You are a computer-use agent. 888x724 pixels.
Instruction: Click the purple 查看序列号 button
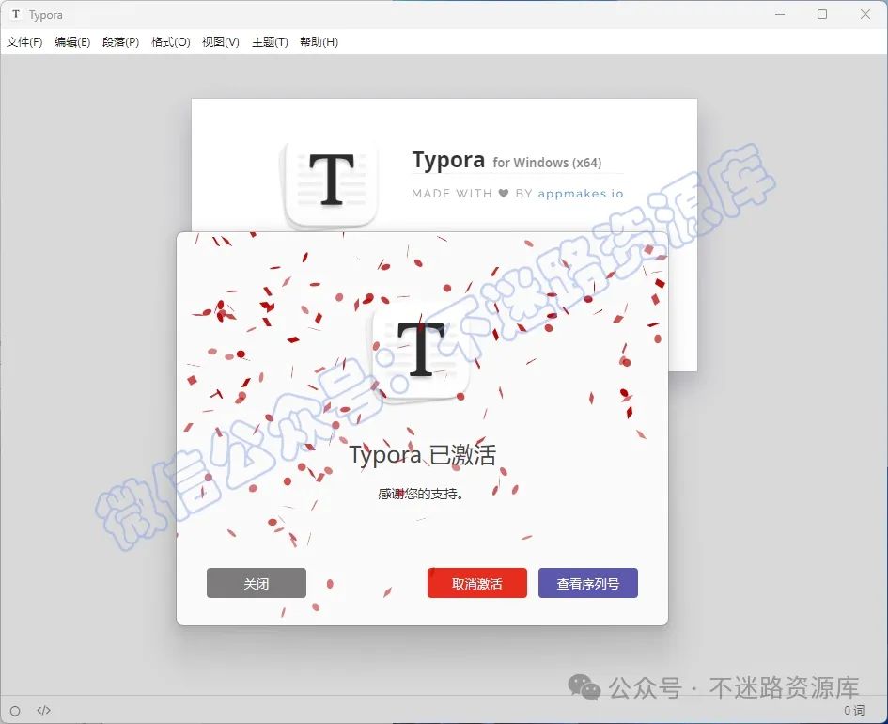[x=588, y=583]
